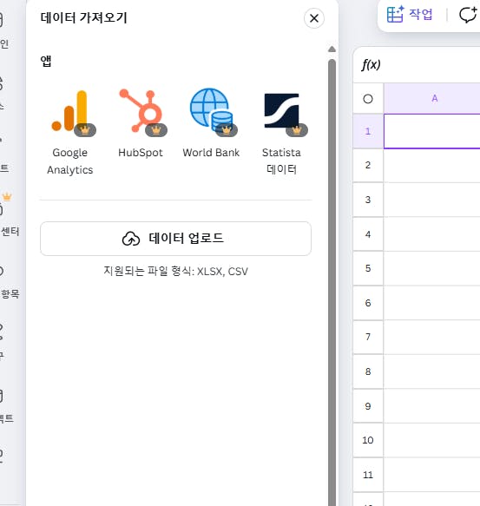The width and height of the screenshot is (480, 506).
Task: Click the 데이터 업로드 button
Action: coord(175,239)
